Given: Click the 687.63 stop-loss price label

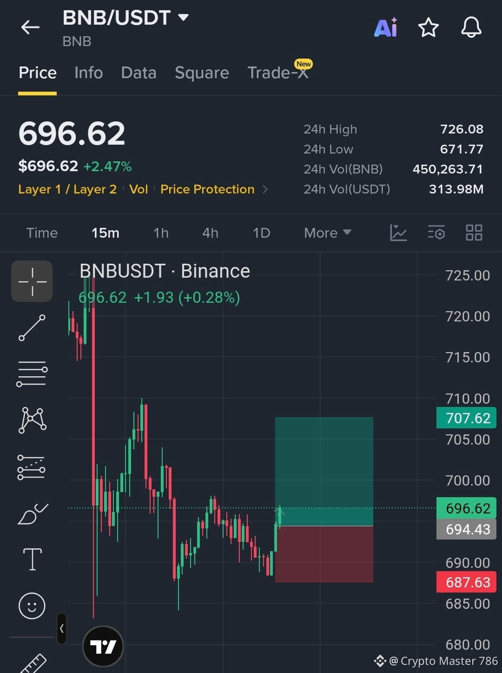Looking at the screenshot, I should coord(467,582).
